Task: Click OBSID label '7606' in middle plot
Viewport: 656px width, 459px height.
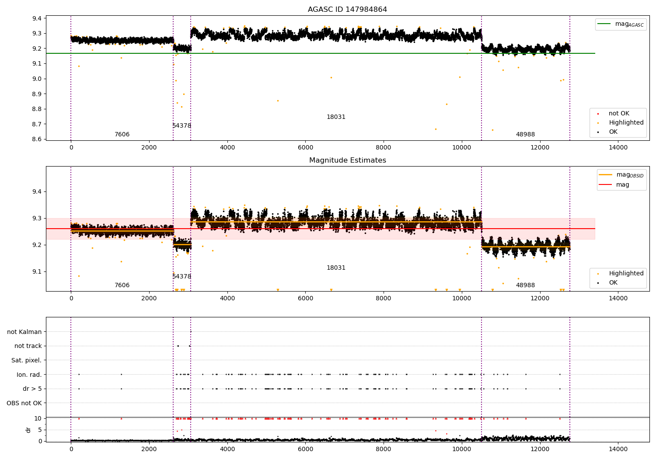Action: click(x=122, y=285)
